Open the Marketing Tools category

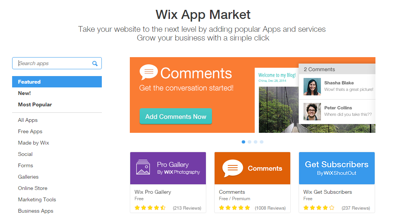(x=37, y=200)
